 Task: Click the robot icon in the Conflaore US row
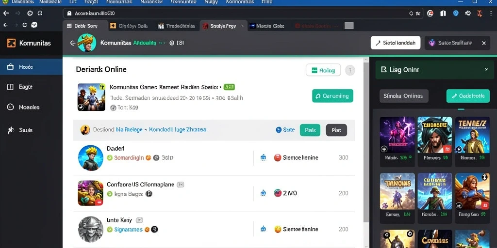click(263, 193)
